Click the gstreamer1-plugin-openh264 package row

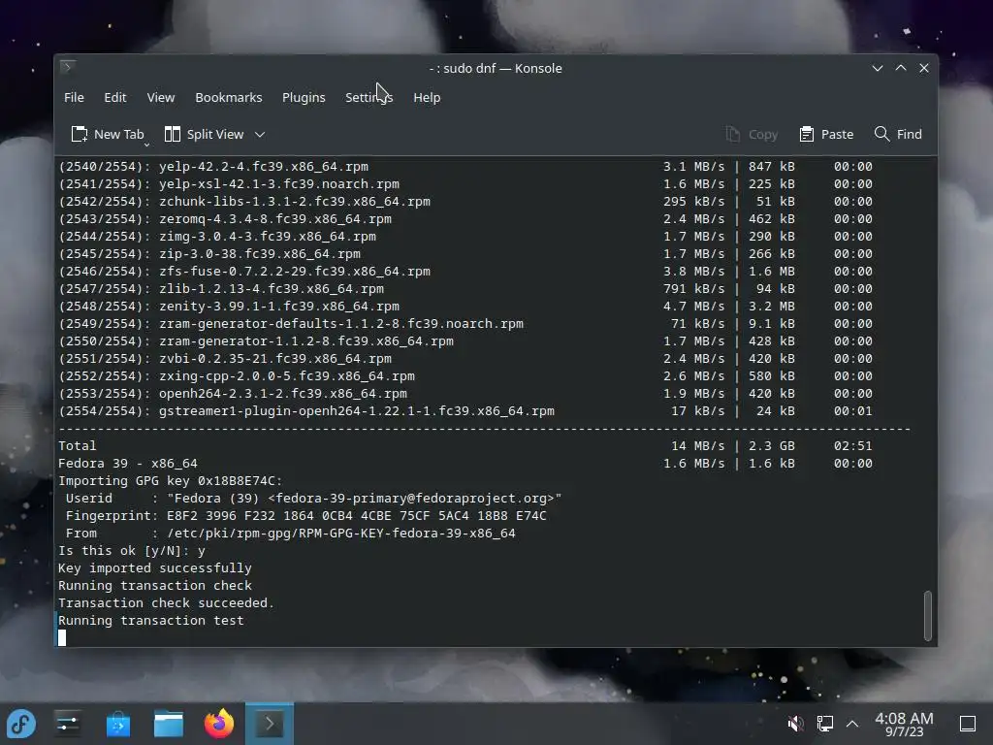[x=465, y=411]
